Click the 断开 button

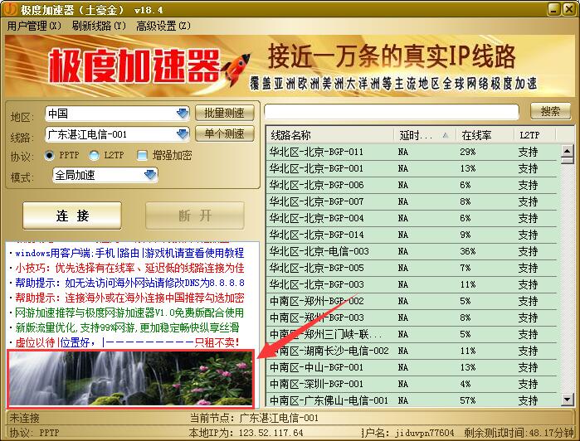tap(195, 216)
